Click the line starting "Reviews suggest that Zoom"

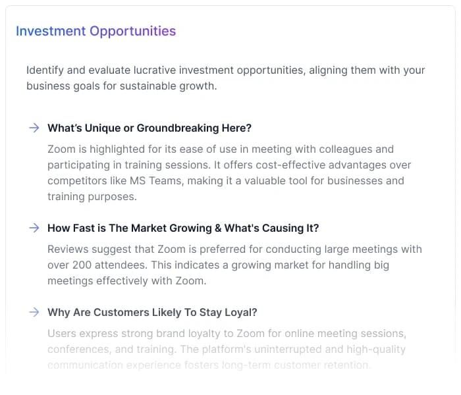[234, 249]
